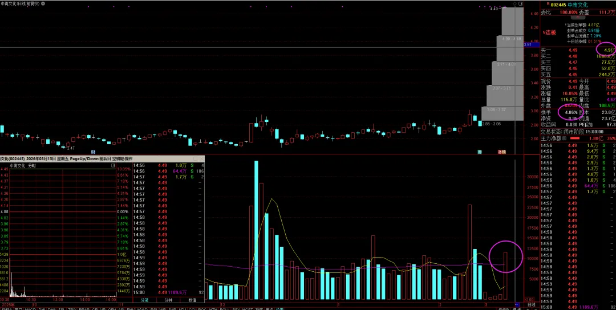The width and height of the screenshot is (616, 310).
Task: Click the 换手 4.86% value
Action: pyautogui.click(x=571, y=112)
